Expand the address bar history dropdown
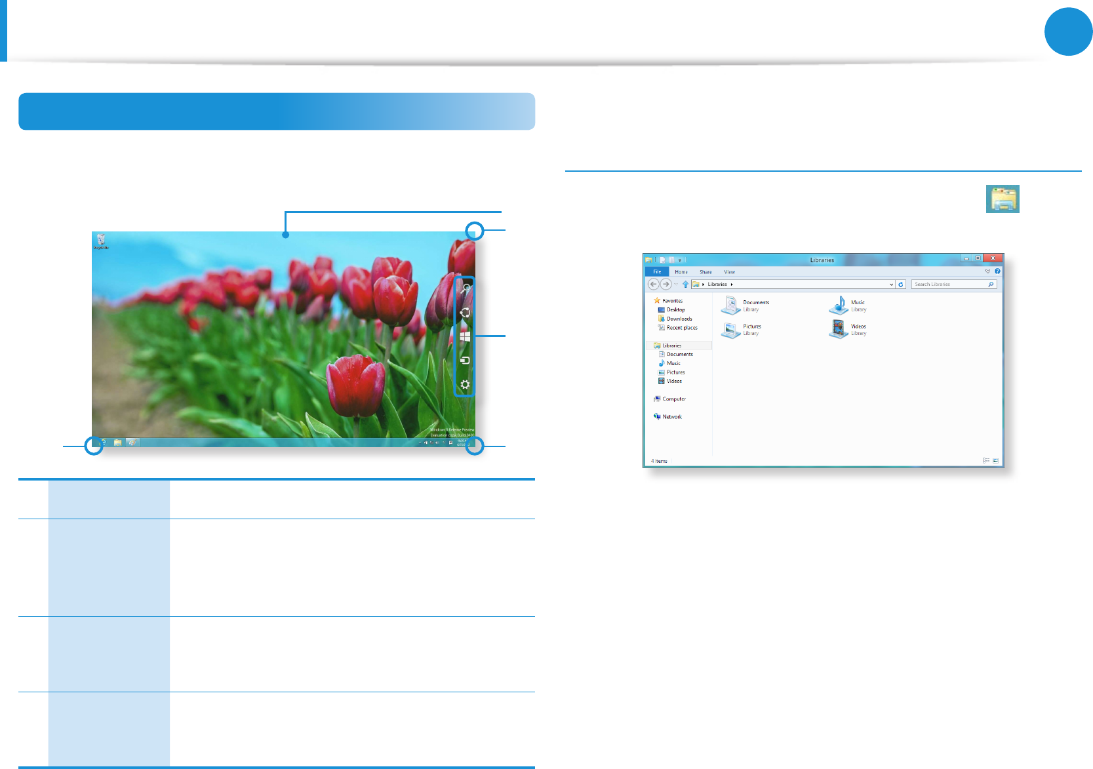Viewport: 1093px width, 769px height. click(891, 285)
